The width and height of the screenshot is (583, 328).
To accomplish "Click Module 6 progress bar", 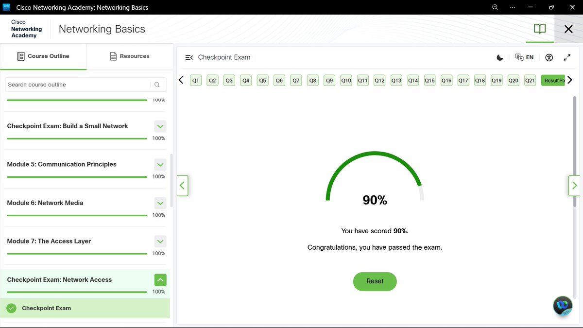I will [x=77, y=215].
